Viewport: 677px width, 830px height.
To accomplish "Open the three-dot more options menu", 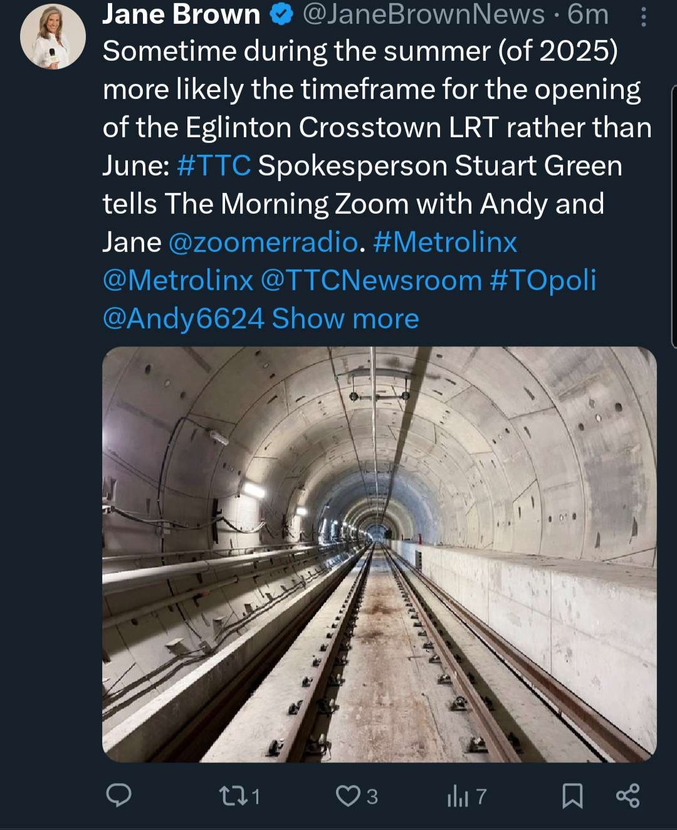I will pyautogui.click(x=643, y=17).
